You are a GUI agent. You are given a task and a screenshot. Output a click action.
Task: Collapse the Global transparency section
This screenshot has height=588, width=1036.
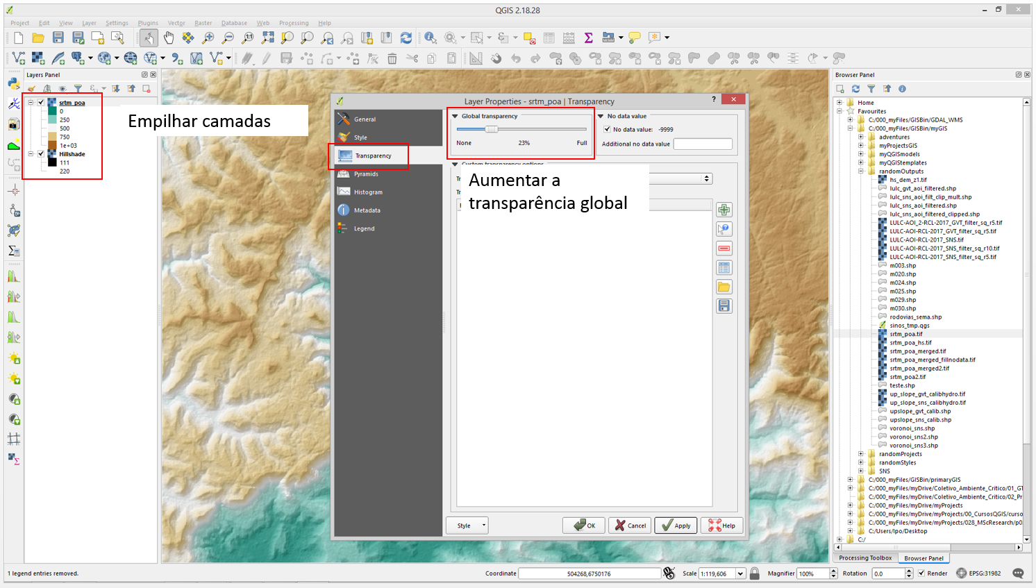coord(456,117)
